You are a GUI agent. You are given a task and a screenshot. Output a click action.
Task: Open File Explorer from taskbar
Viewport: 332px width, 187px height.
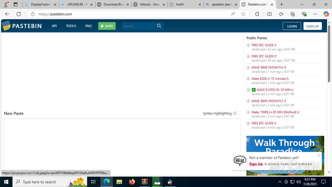(119, 182)
